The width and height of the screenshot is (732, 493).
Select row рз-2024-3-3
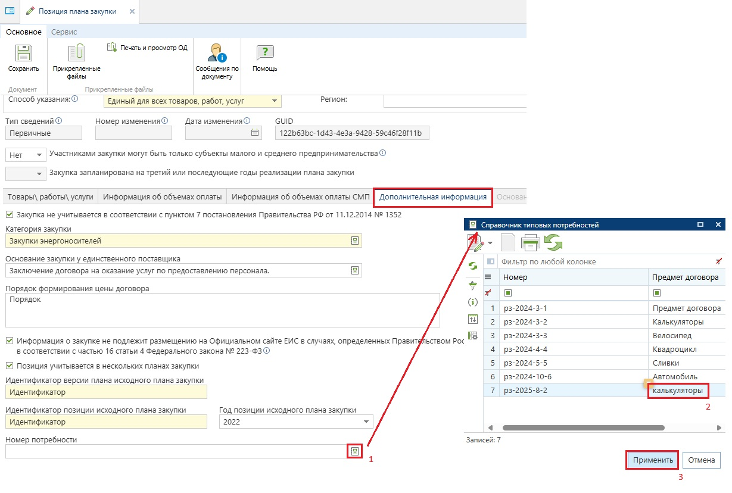(x=604, y=335)
